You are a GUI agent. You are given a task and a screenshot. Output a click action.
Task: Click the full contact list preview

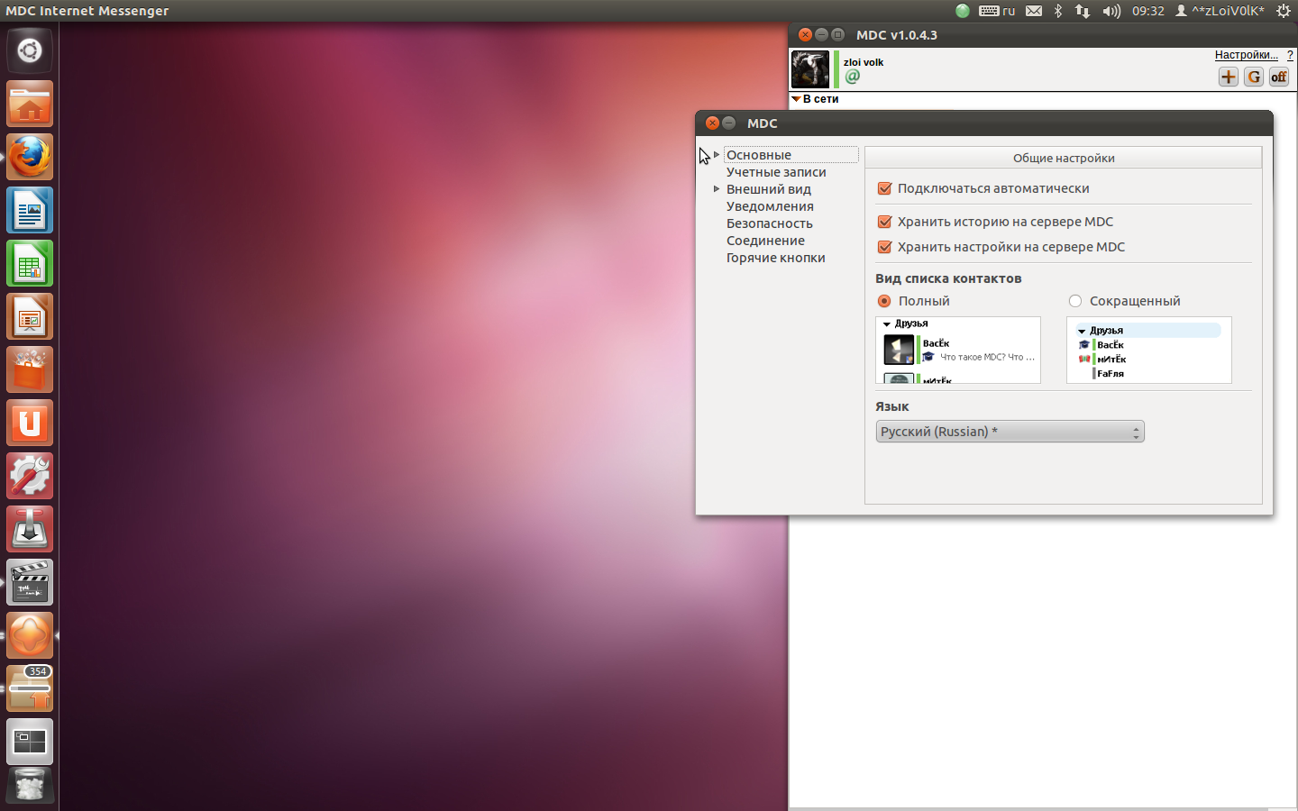pyautogui.click(x=958, y=350)
